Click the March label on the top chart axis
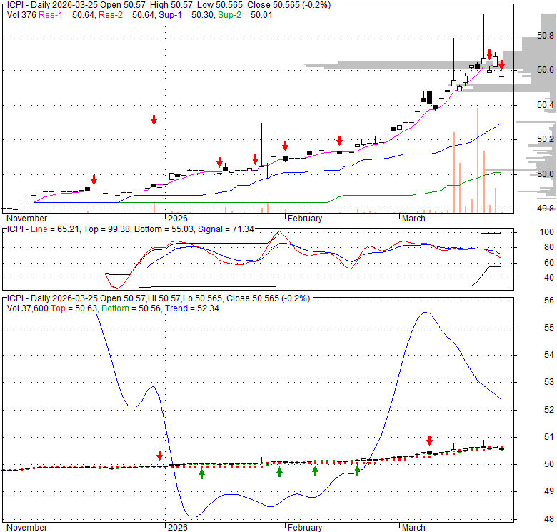Viewport: 557px width, 532px height. (x=413, y=219)
